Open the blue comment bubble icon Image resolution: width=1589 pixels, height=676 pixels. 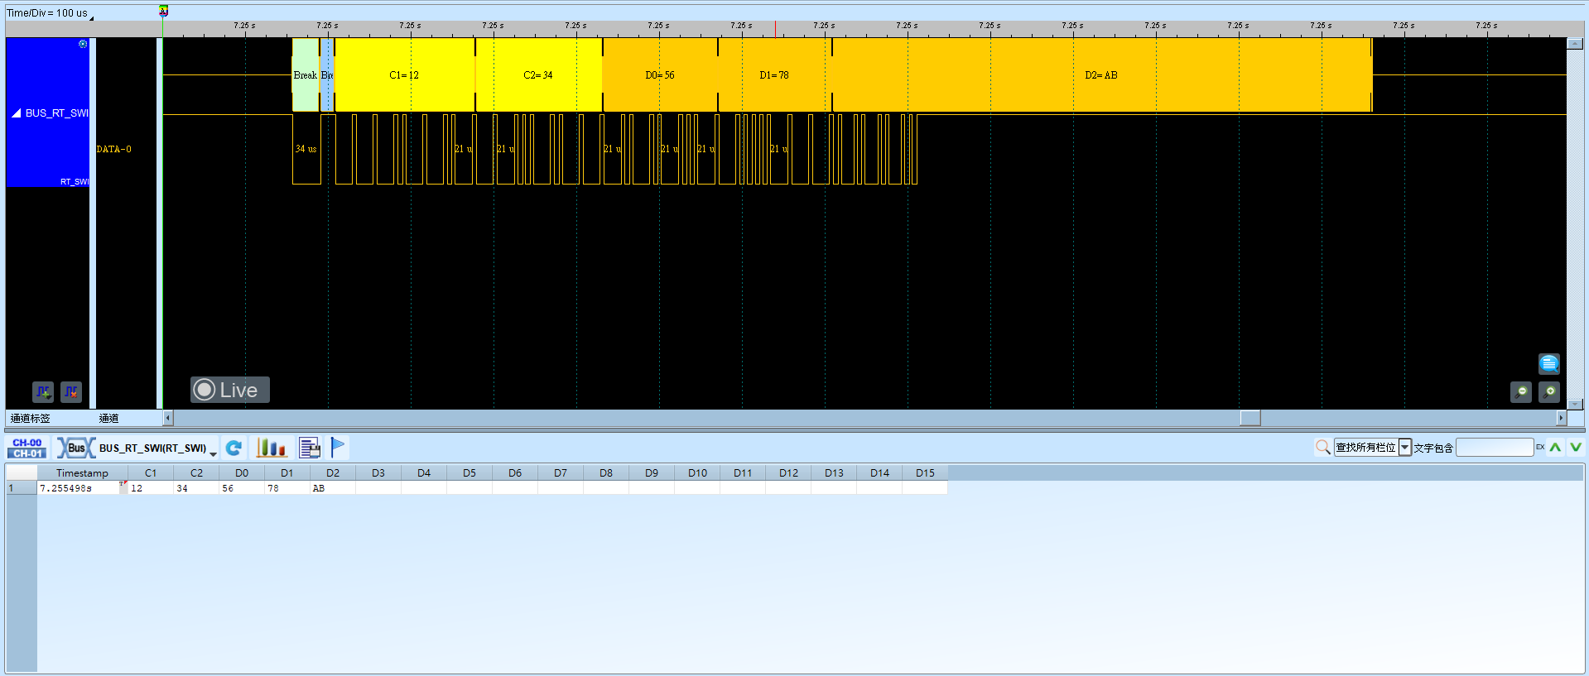click(x=1549, y=363)
